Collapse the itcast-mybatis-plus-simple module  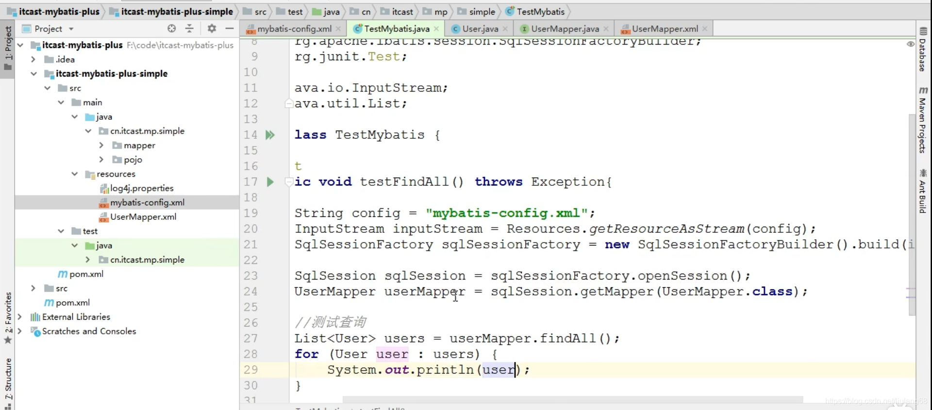click(x=33, y=74)
